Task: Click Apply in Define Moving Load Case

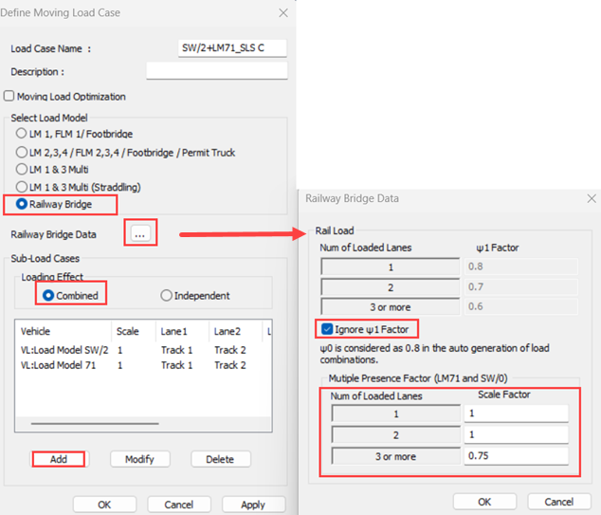Action: [253, 505]
